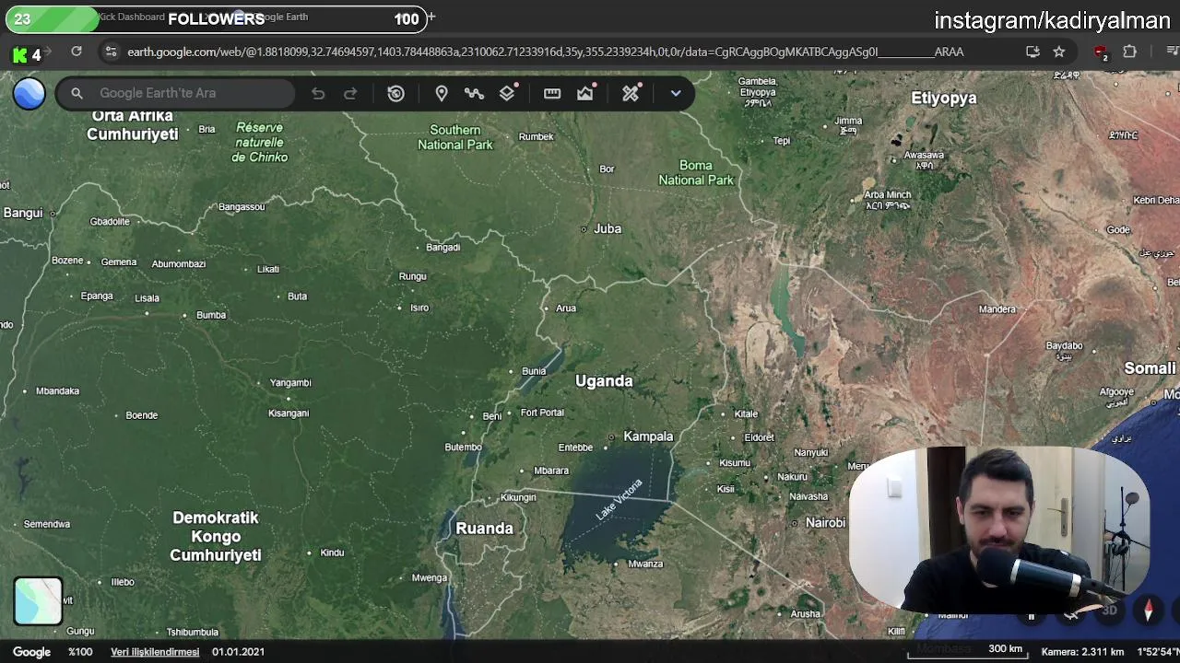Click the red compass to reset north
This screenshot has width=1180, height=663.
(1149, 610)
